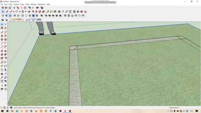
Task: Pick the Protractor tool in the left toolset
Action: pos(2,66)
